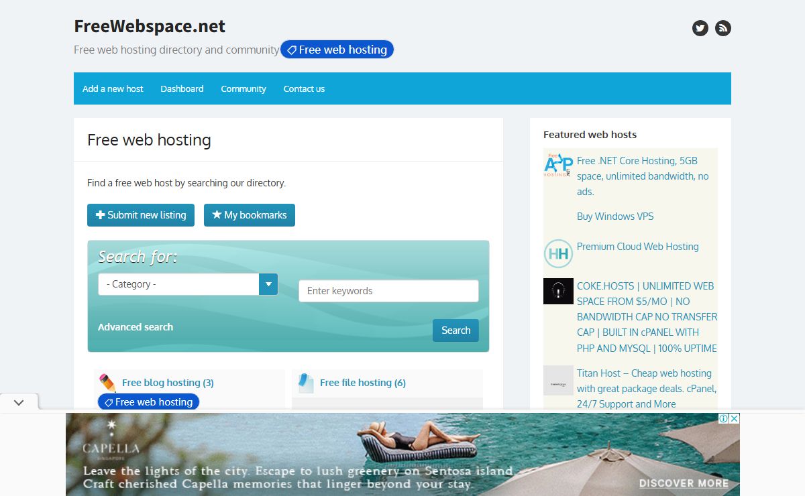Click the HH Premium Cloud logo
805x496 pixels.
pos(558,254)
